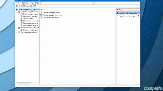Click the tree pane horizontal scrollbar thumb
This screenshot has height=91, width=163.
point(24,83)
